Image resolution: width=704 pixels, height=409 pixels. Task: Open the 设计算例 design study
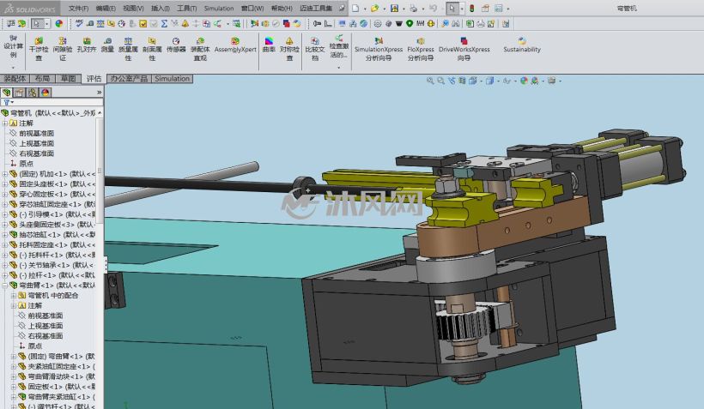(13, 46)
